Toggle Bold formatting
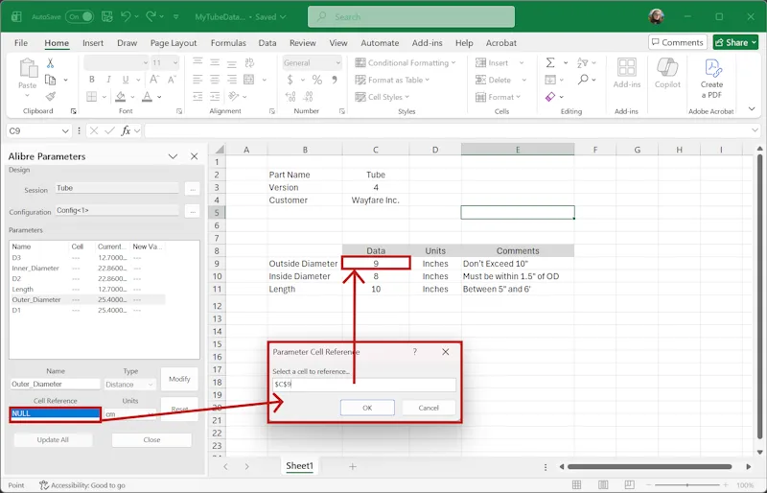The image size is (767, 493). [91, 80]
